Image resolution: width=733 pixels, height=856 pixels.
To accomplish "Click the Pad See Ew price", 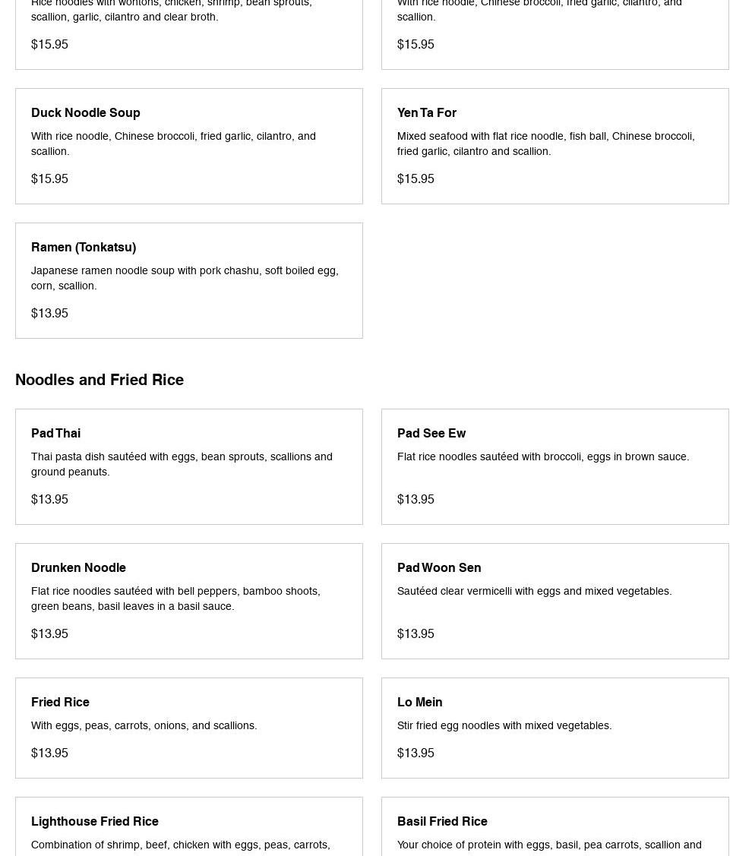I will tap(415, 499).
